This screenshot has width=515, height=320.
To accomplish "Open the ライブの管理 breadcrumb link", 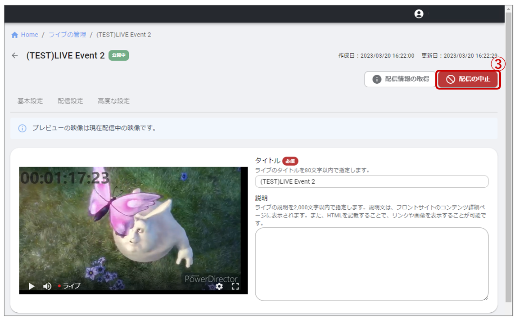I will (67, 34).
